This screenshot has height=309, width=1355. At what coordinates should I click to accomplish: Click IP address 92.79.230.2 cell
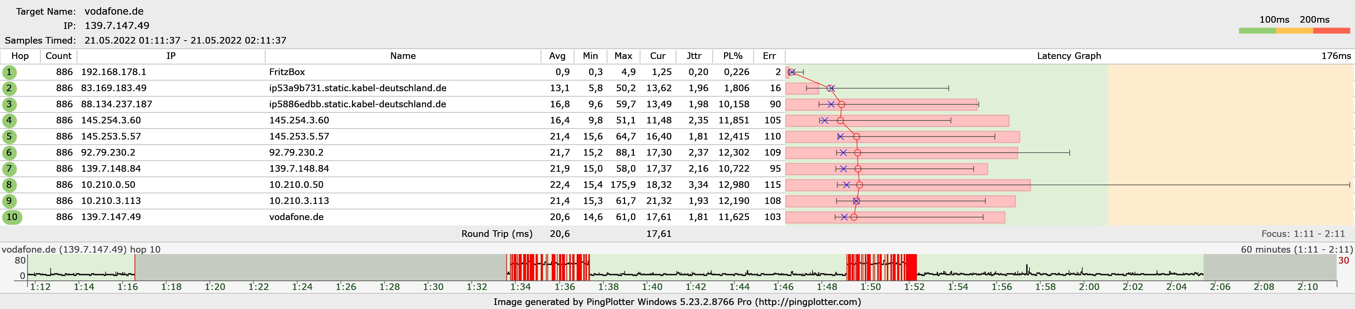[x=108, y=153]
